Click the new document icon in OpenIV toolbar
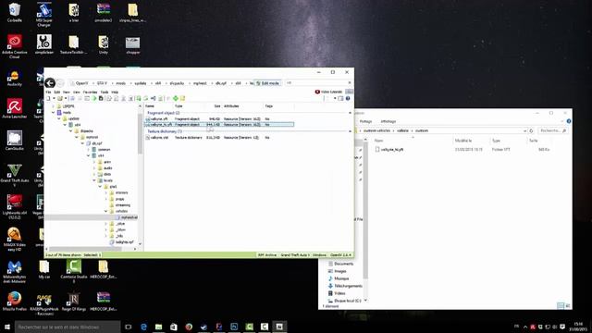The height and width of the screenshot is (333, 592). pyautogui.click(x=48, y=99)
